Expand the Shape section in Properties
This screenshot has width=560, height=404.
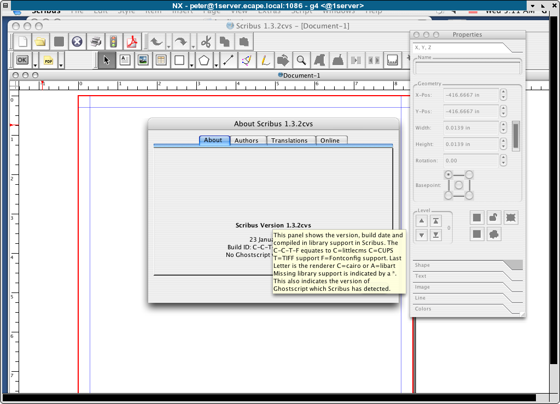click(468, 265)
